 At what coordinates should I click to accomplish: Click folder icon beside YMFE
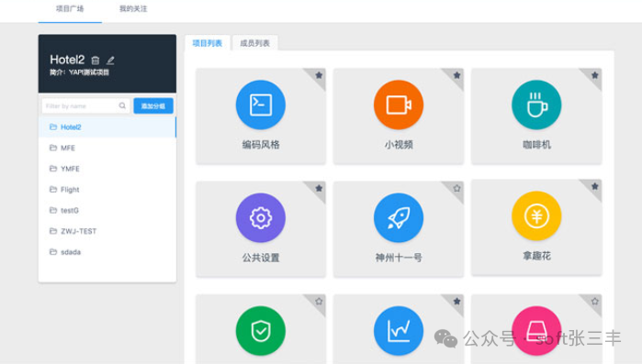click(x=53, y=169)
